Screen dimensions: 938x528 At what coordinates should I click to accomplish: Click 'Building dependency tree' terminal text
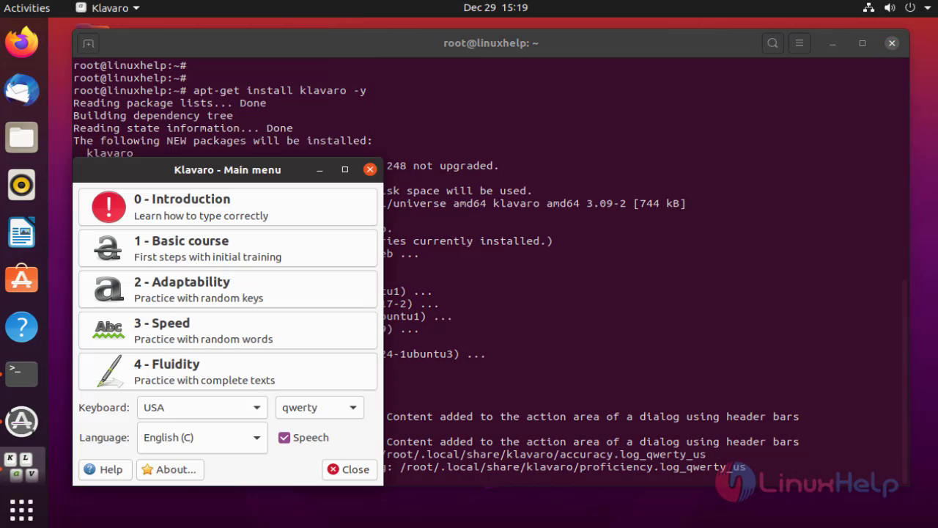tap(152, 115)
